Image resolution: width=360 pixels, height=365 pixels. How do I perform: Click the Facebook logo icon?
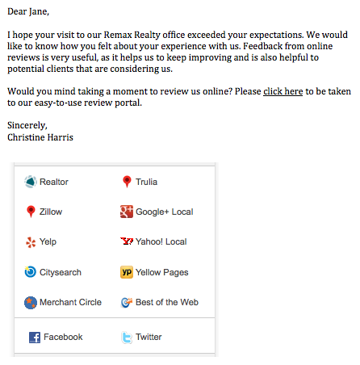click(35, 338)
